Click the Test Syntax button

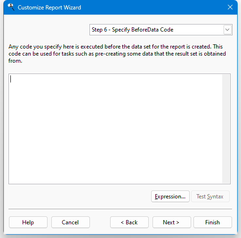click(210, 197)
